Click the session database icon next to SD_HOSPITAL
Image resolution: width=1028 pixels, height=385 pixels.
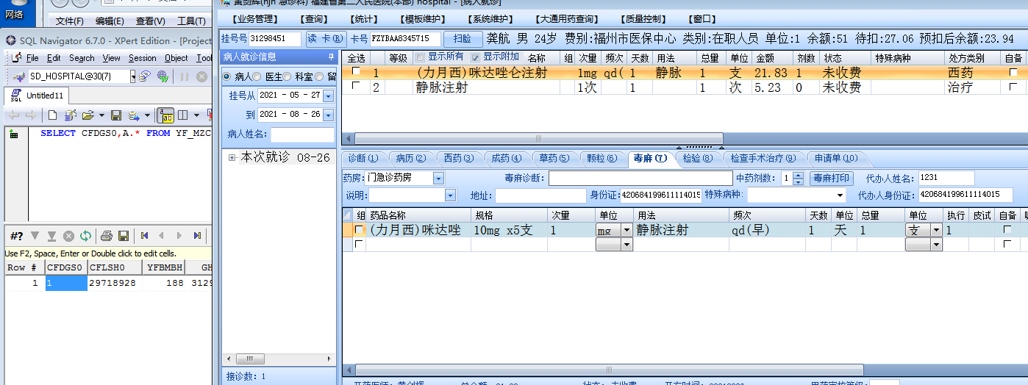[145, 76]
